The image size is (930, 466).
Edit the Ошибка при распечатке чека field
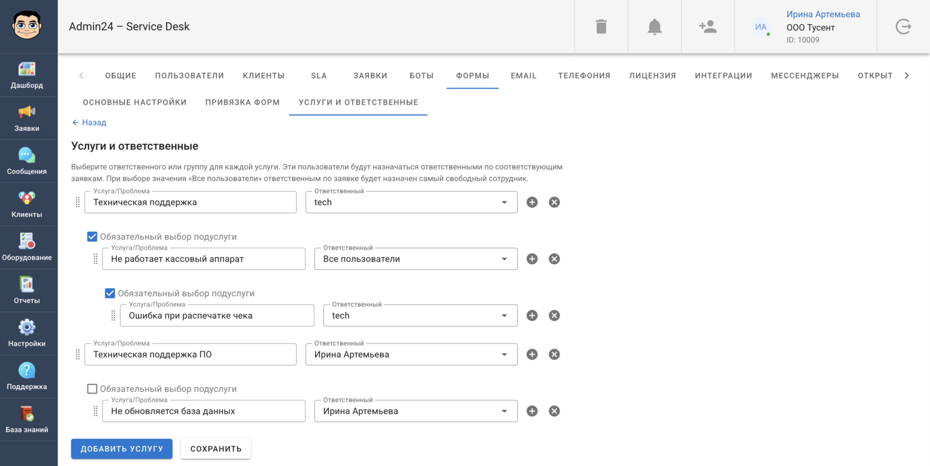coord(217,315)
